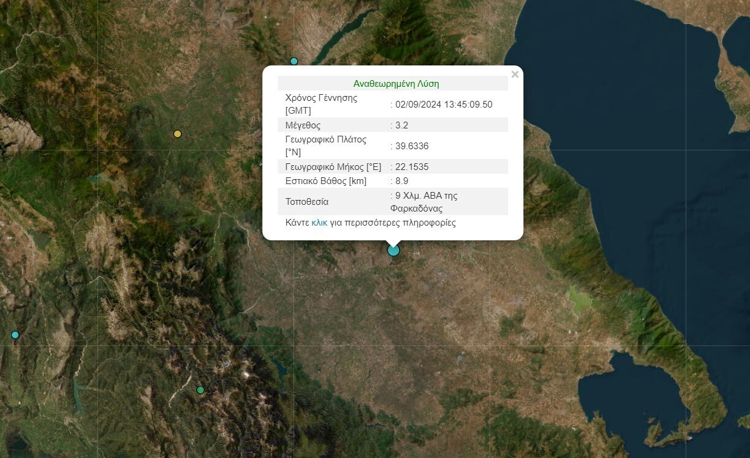Open the 'κλικ' link for more information
The width and height of the screenshot is (750, 458).
[319, 223]
